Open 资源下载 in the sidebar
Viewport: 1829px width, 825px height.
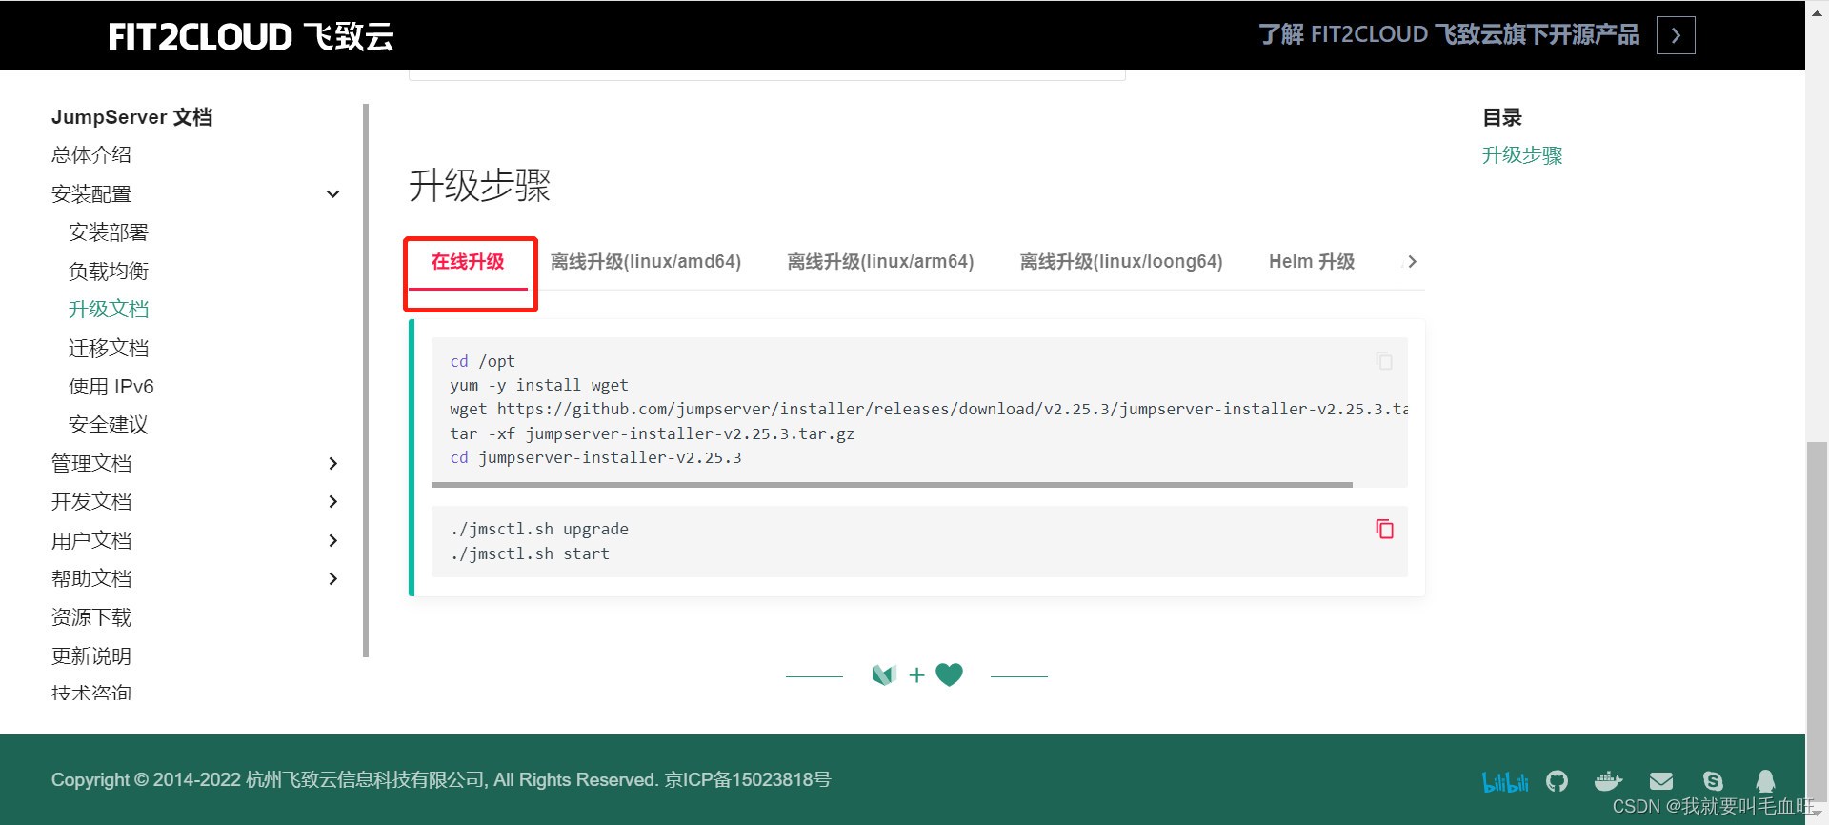click(x=91, y=617)
